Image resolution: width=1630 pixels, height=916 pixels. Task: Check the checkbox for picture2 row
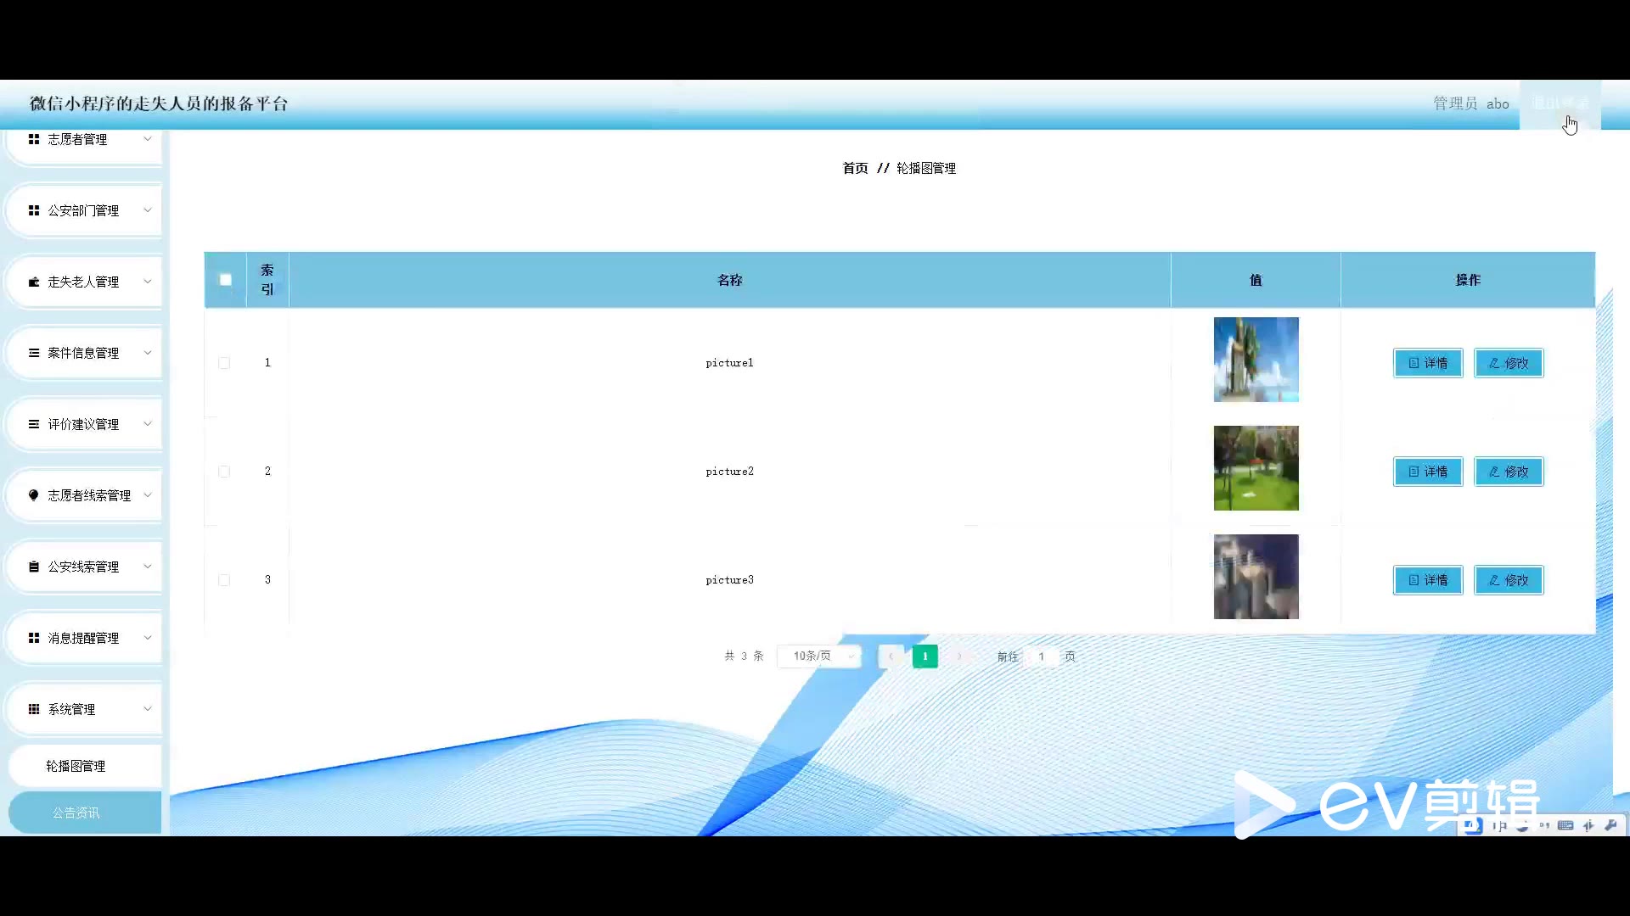tap(224, 472)
